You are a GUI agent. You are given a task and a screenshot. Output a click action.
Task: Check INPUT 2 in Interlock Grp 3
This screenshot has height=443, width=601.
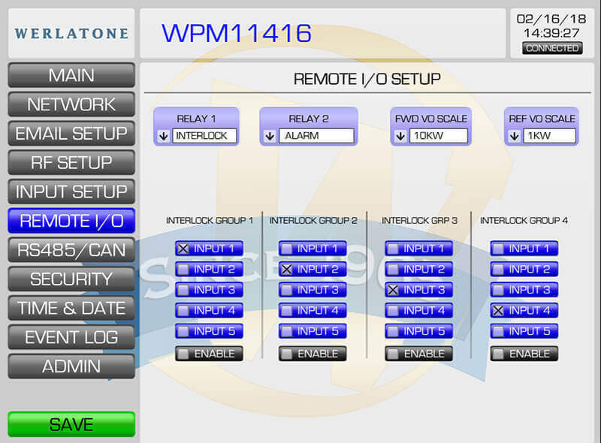393,270
